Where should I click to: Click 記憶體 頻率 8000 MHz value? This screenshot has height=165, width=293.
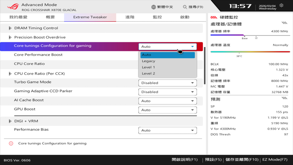point(279,81)
